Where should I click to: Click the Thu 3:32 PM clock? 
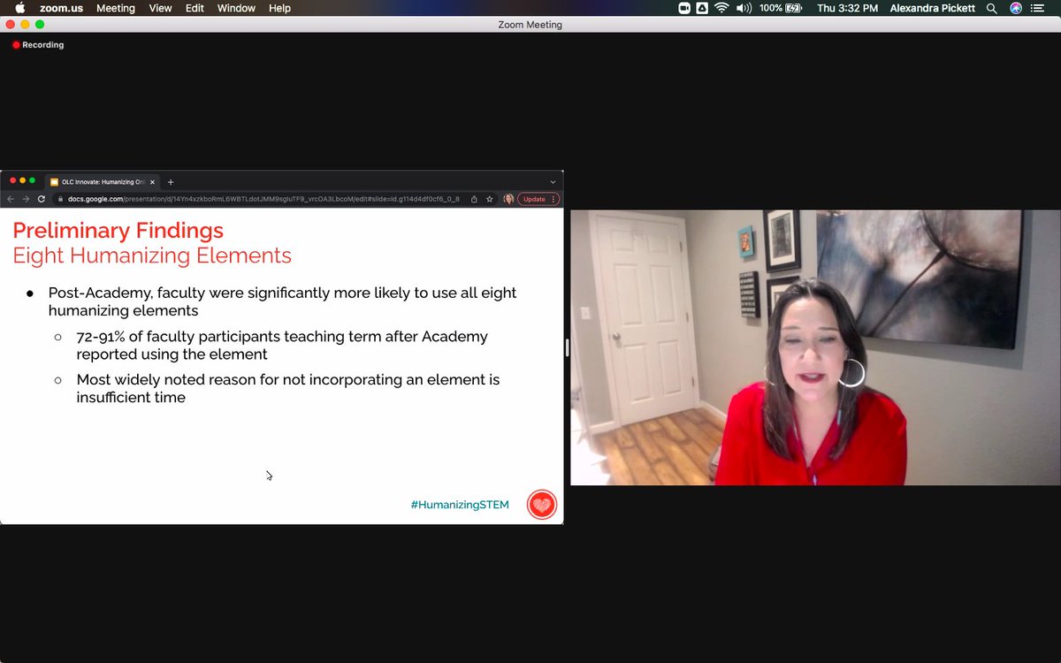(847, 8)
